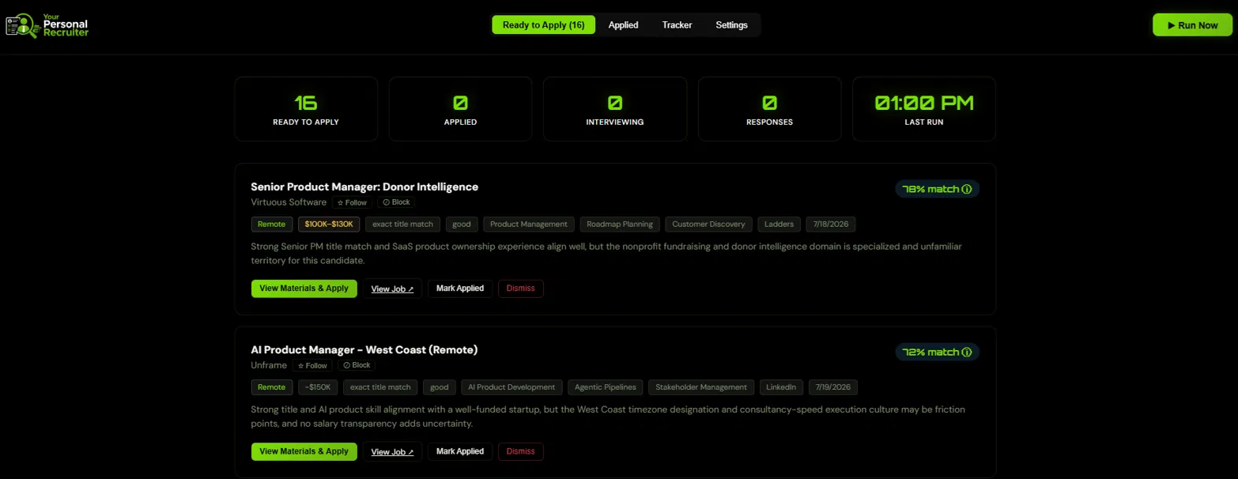Click the Stakeholder Management skill tag
Screen dimensions: 1238x479
701,387
